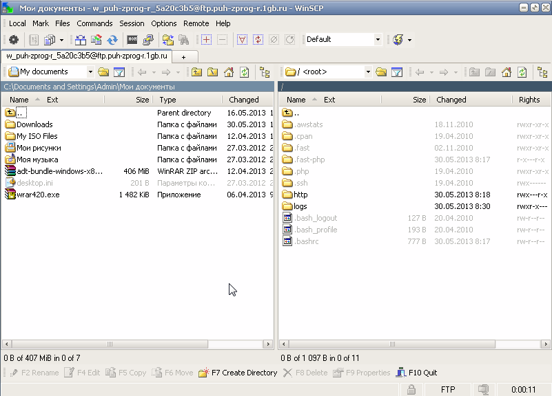This screenshot has width=552, height=396.
Task: Open the Session menu
Action: click(x=132, y=23)
